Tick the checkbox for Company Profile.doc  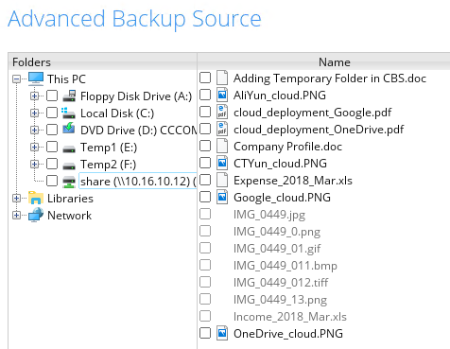(x=205, y=146)
